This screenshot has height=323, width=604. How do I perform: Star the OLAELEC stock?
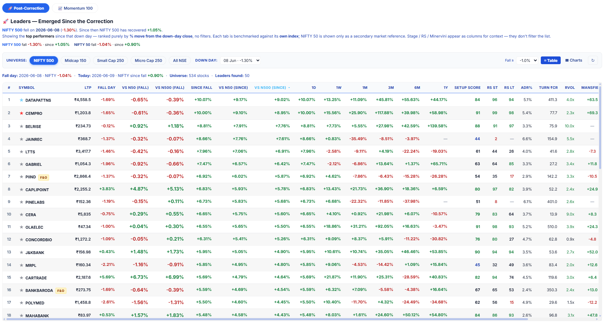(21, 227)
